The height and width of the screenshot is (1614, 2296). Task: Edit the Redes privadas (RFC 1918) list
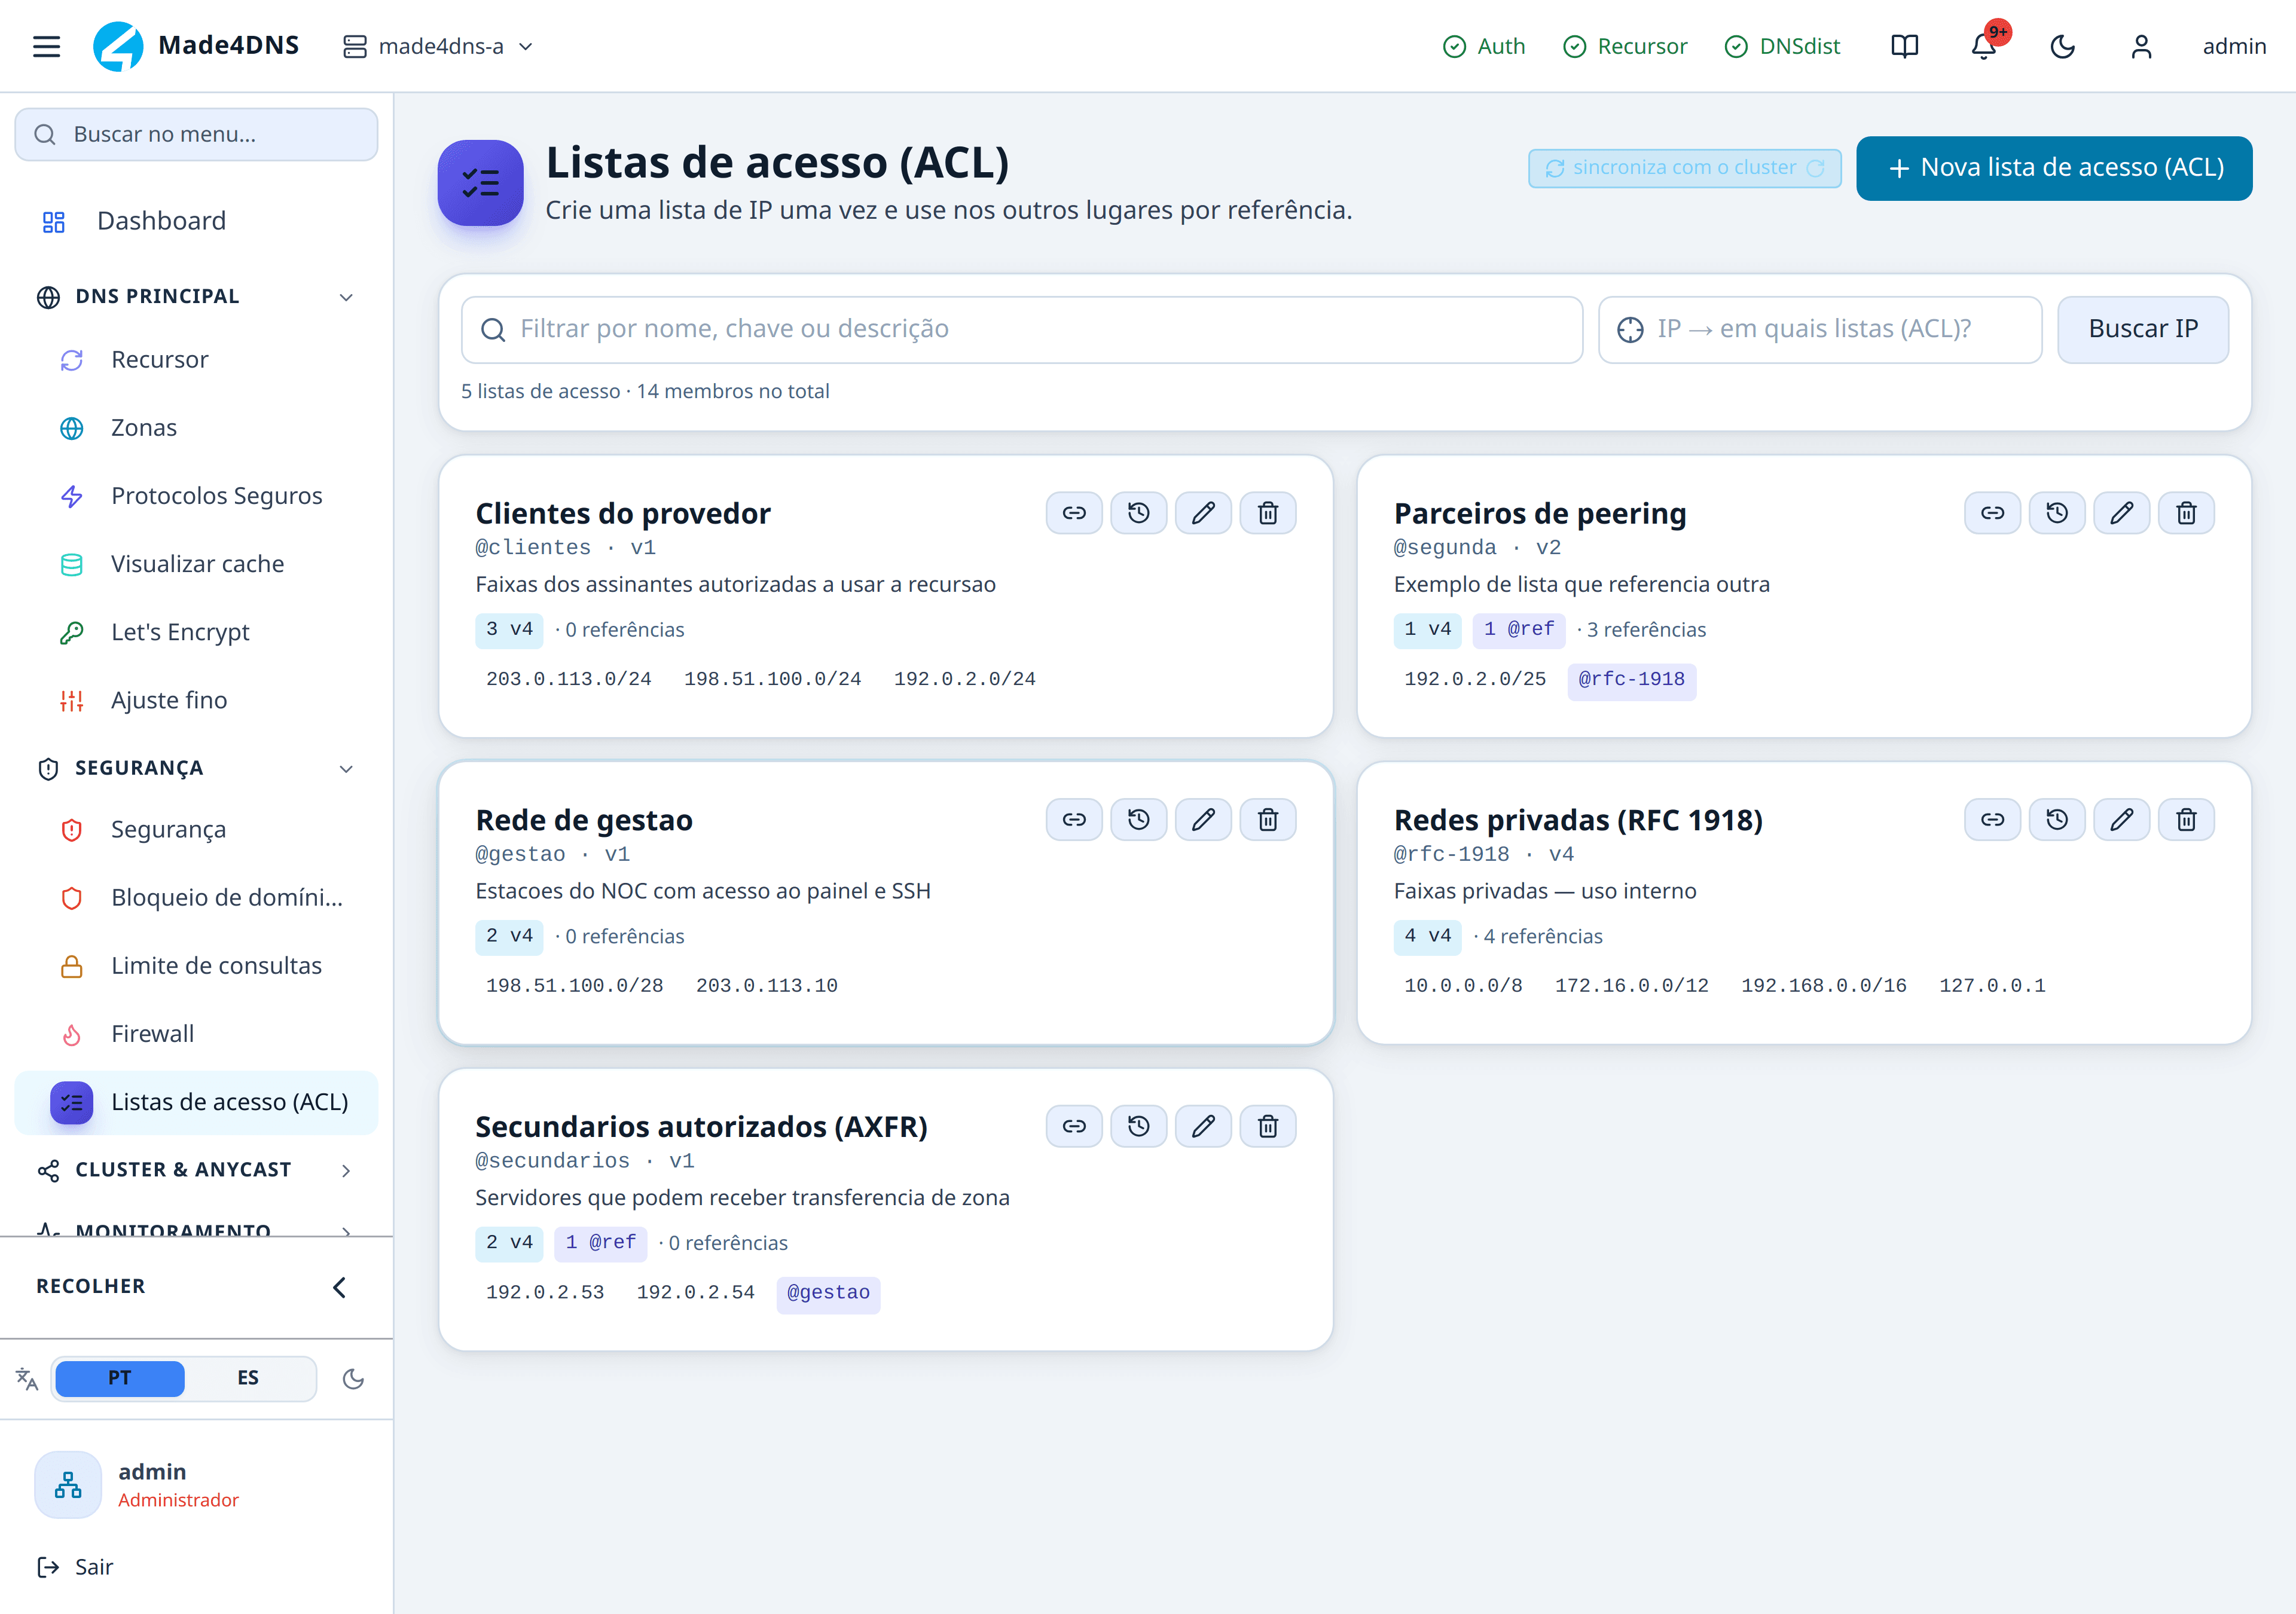(2122, 820)
